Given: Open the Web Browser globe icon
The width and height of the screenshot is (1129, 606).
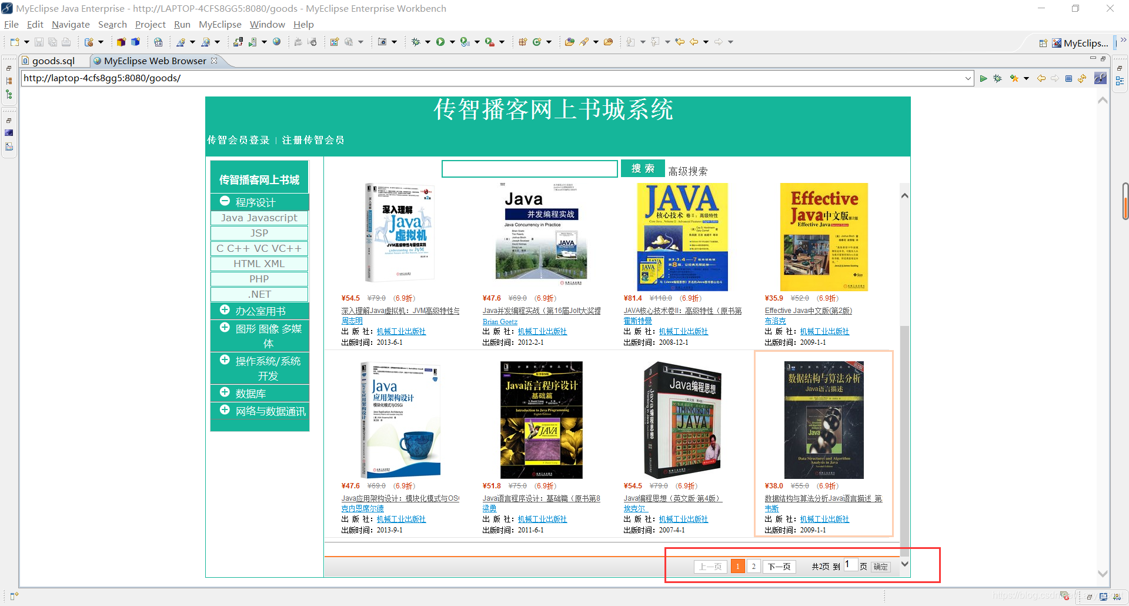Looking at the screenshot, I should pos(276,41).
